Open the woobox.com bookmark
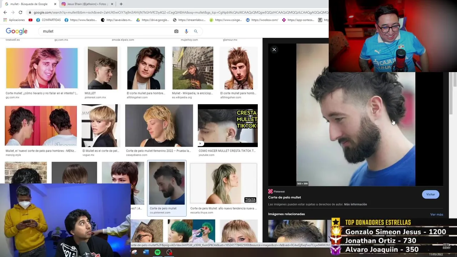 pos(262,20)
